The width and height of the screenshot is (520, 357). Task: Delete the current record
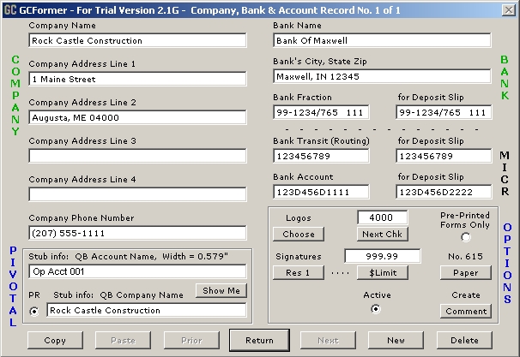tap(464, 341)
